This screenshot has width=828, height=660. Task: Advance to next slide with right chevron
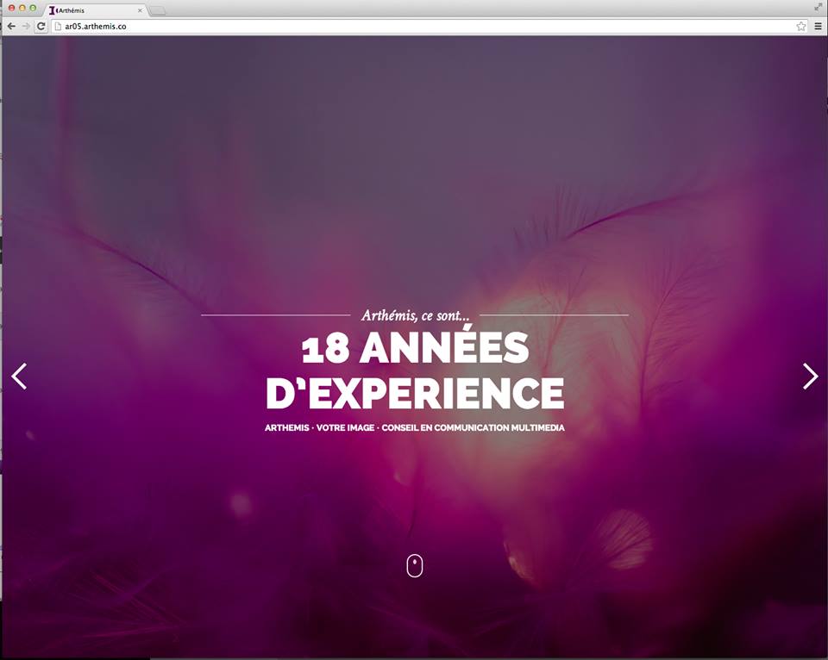810,377
